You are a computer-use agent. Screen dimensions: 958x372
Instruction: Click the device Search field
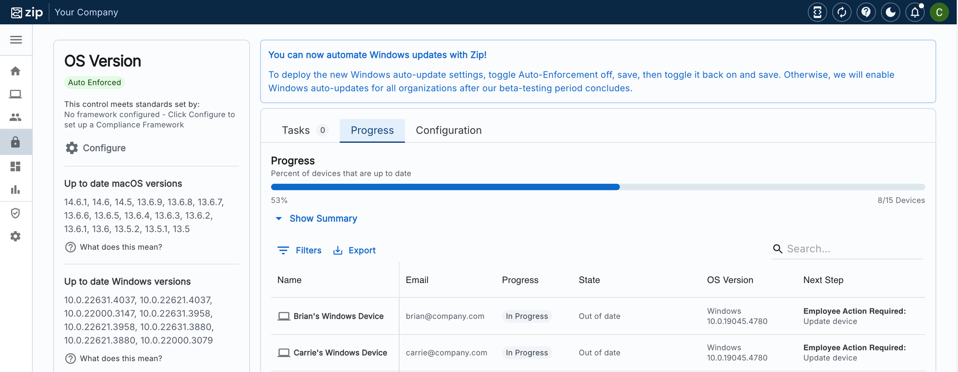point(852,249)
